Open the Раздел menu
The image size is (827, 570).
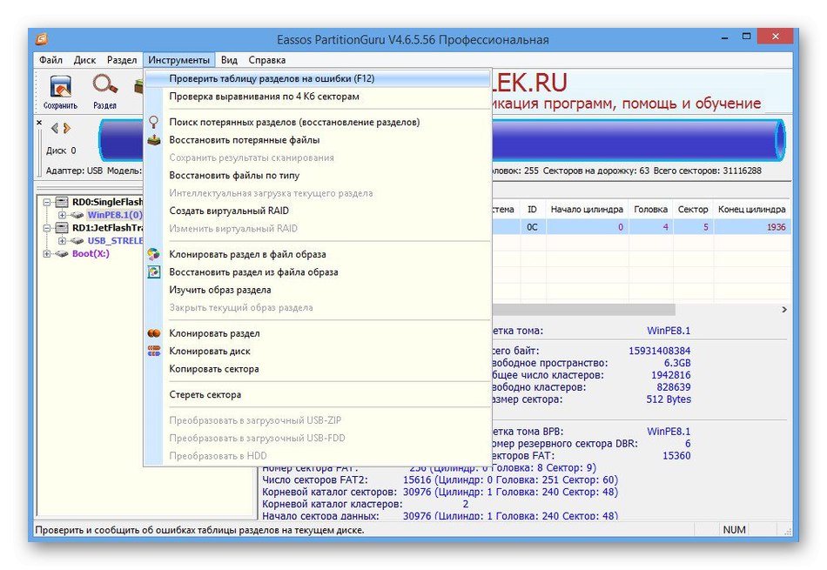(x=122, y=60)
